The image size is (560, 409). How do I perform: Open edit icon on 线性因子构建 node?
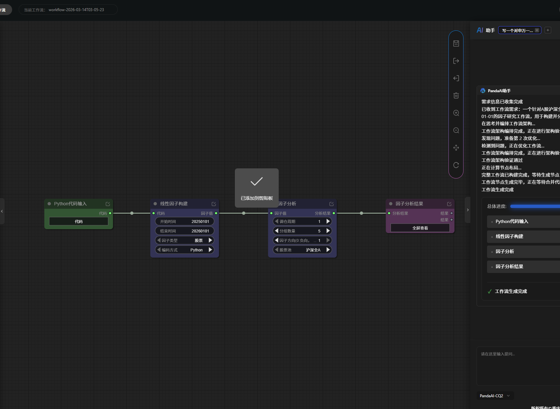pyautogui.click(x=214, y=204)
